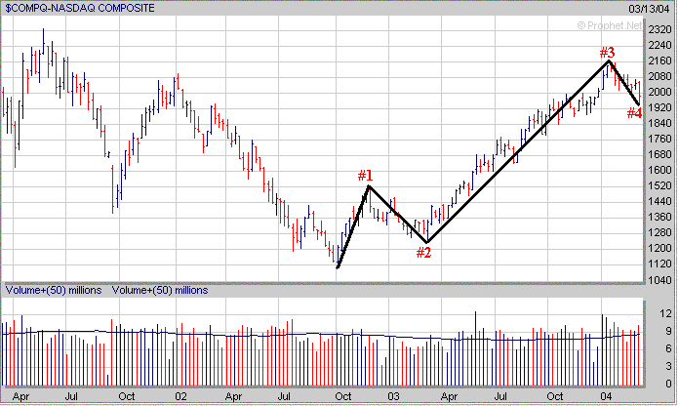Click the 1840 price level label

pos(659,124)
